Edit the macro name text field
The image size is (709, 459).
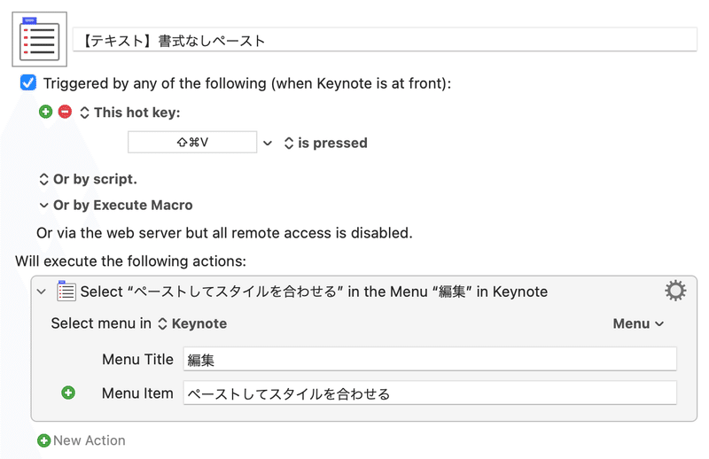click(385, 40)
